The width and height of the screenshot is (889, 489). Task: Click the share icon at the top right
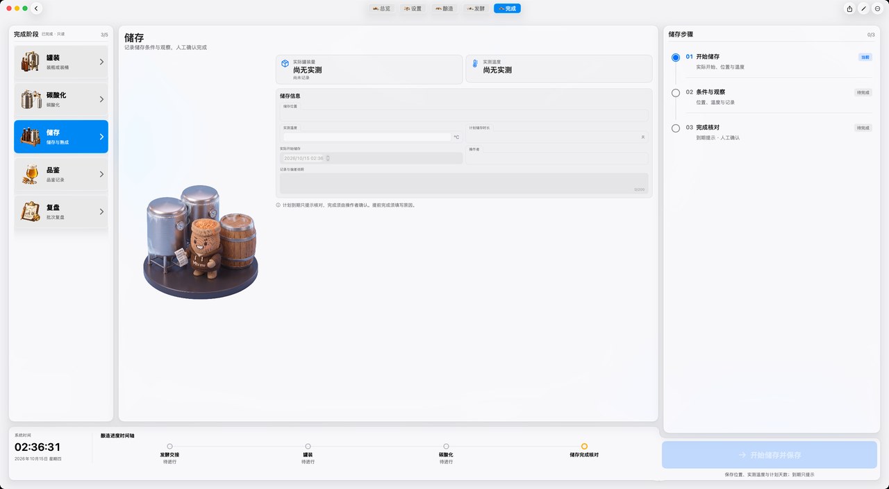point(849,8)
